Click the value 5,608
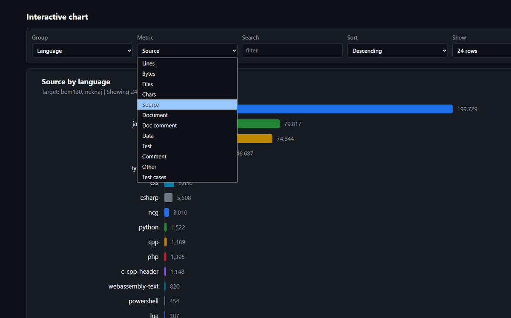The height and width of the screenshot is (318, 511). [x=184, y=198]
